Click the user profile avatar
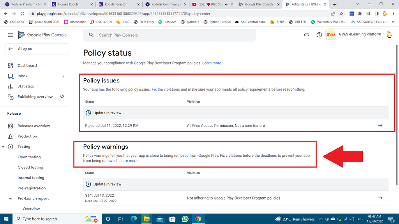Image resolution: width=399 pixels, height=224 pixels. pos(389,35)
